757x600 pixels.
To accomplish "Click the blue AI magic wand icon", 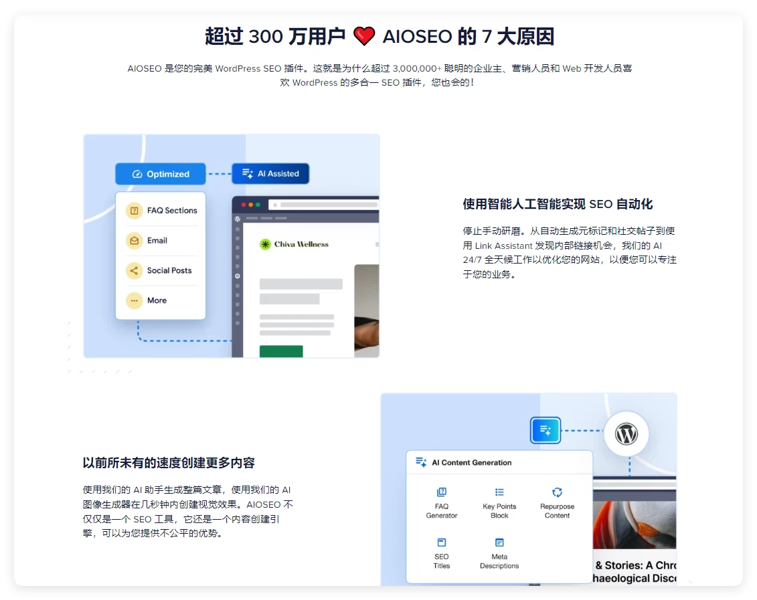I will tap(545, 430).
